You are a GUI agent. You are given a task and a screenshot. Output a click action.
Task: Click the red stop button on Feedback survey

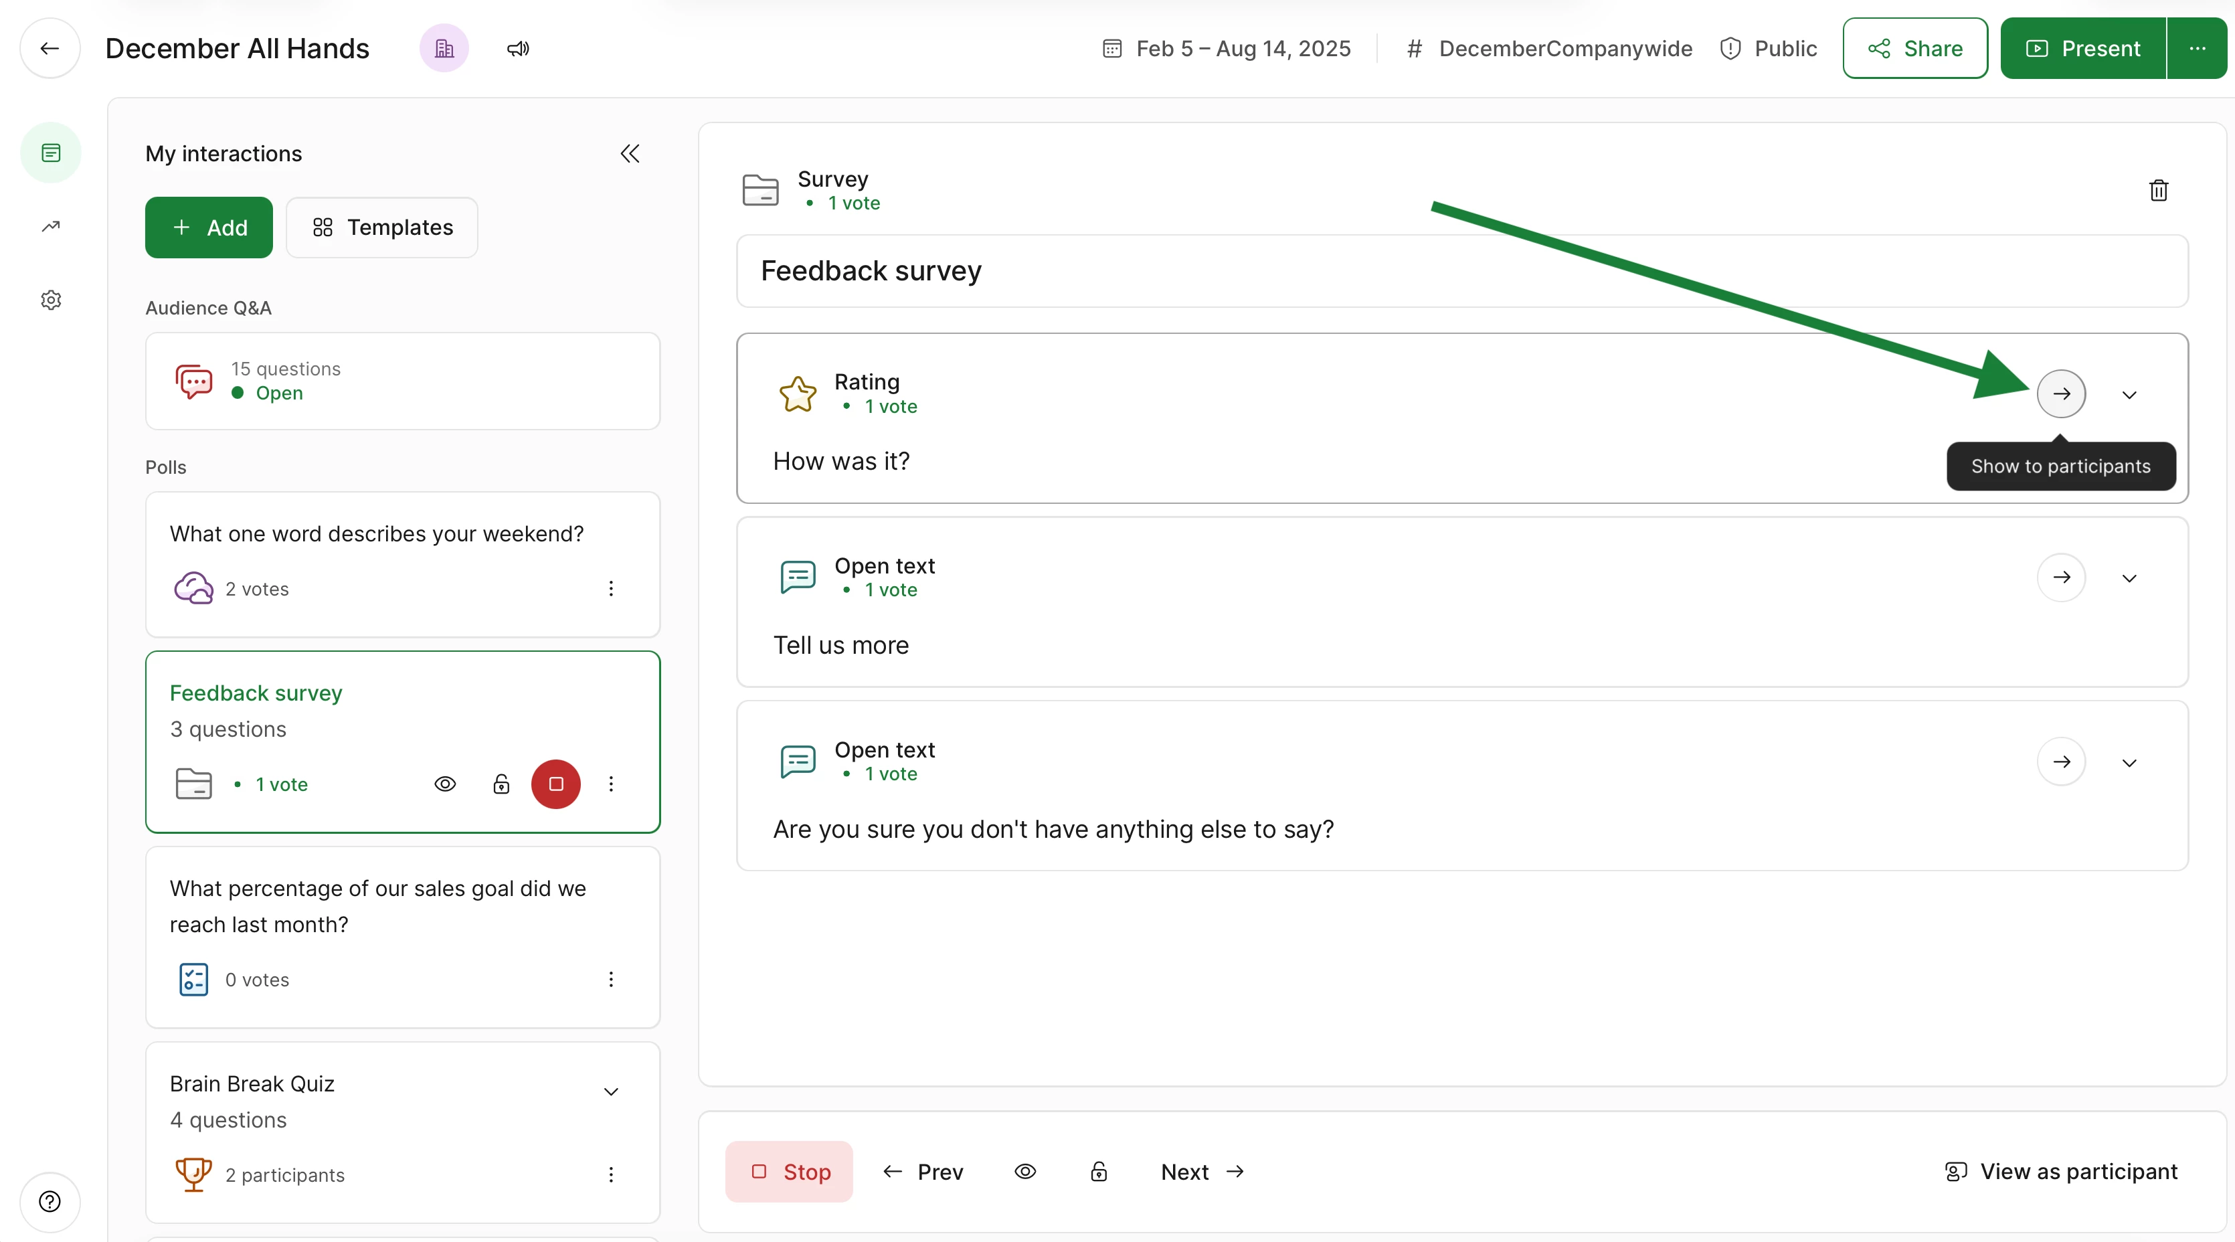555,784
